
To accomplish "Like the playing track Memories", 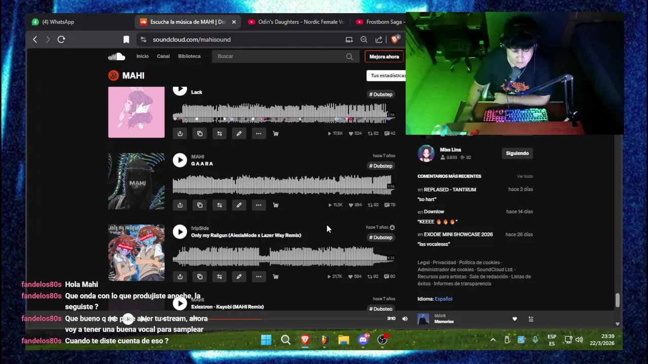I will coord(515,319).
